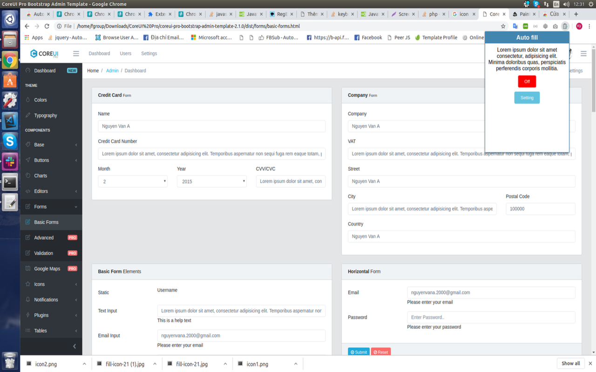Switch to the RegEx browser tab
The width and height of the screenshot is (596, 372).
coord(282,14)
